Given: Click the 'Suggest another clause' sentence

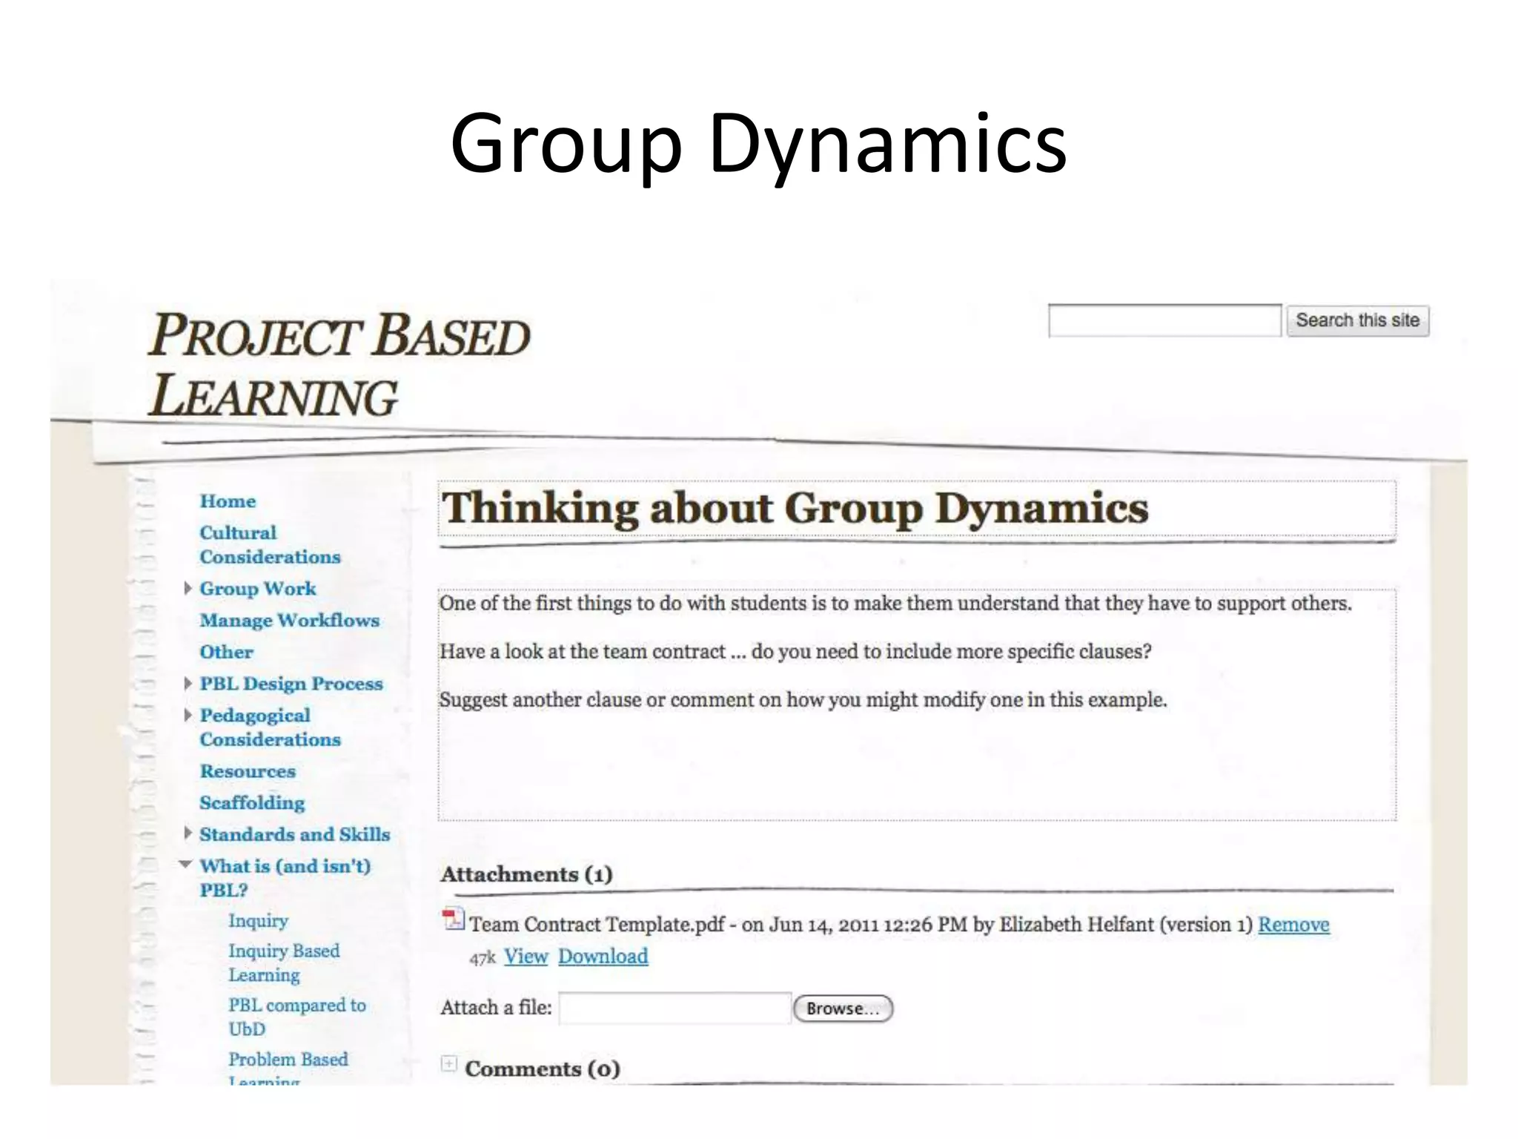Looking at the screenshot, I should 803,700.
